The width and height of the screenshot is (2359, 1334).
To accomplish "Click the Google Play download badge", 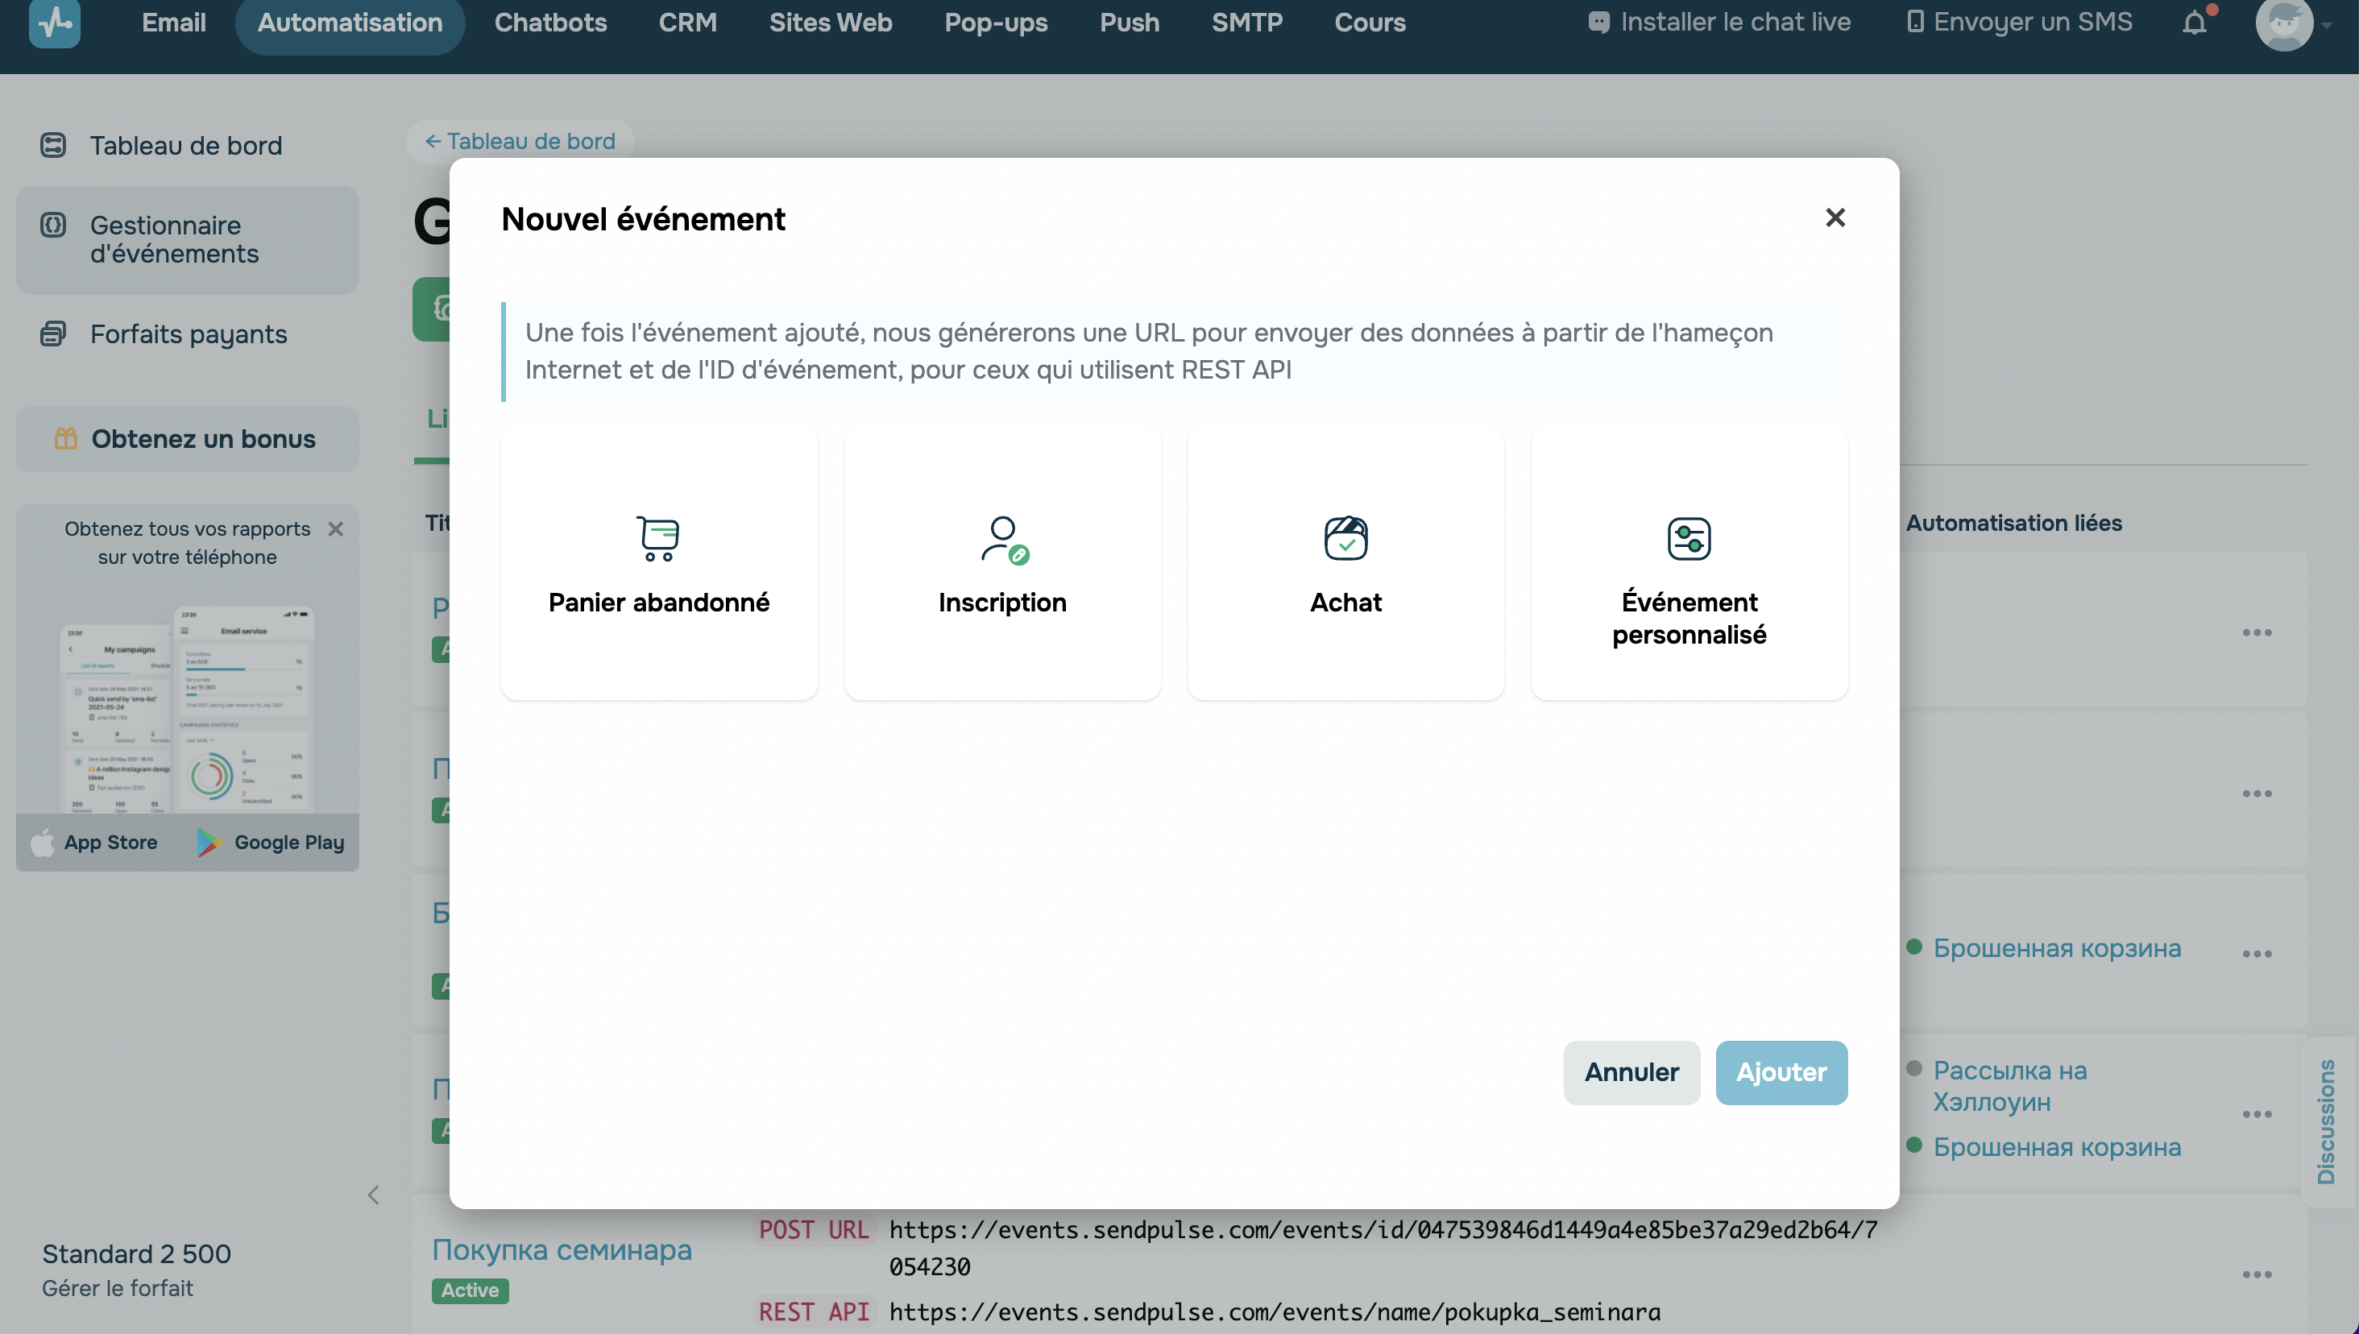I will tap(272, 842).
